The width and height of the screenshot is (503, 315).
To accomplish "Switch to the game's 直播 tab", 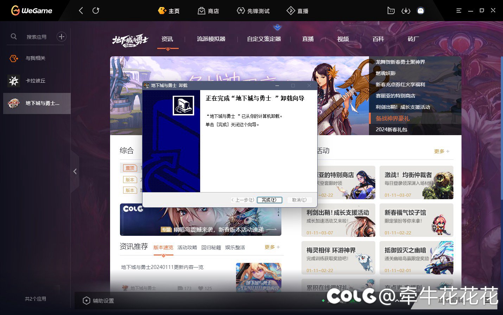I will (308, 39).
